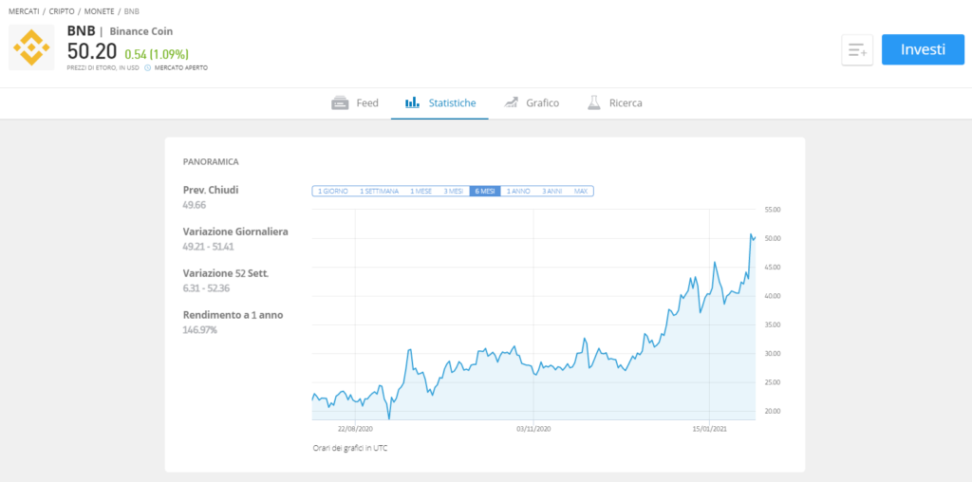Click the 22/08/2020 date axis label

[x=355, y=428]
